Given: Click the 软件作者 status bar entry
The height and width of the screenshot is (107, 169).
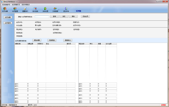Looking at the screenshot, I should tap(9, 105).
